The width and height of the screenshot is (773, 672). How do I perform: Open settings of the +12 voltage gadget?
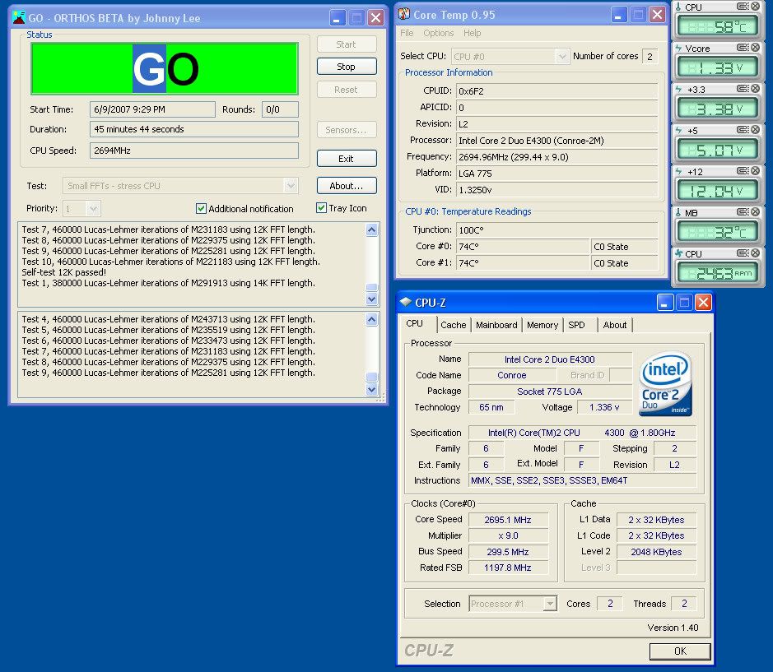[x=743, y=170]
